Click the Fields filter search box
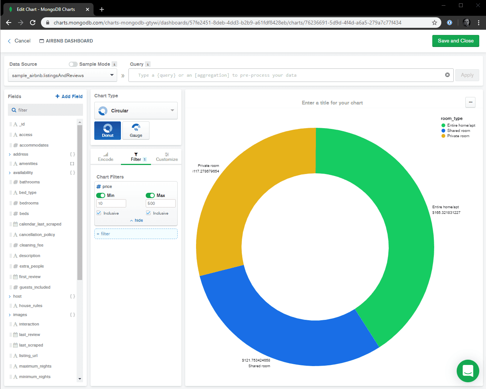The width and height of the screenshot is (486, 389). coord(45,110)
